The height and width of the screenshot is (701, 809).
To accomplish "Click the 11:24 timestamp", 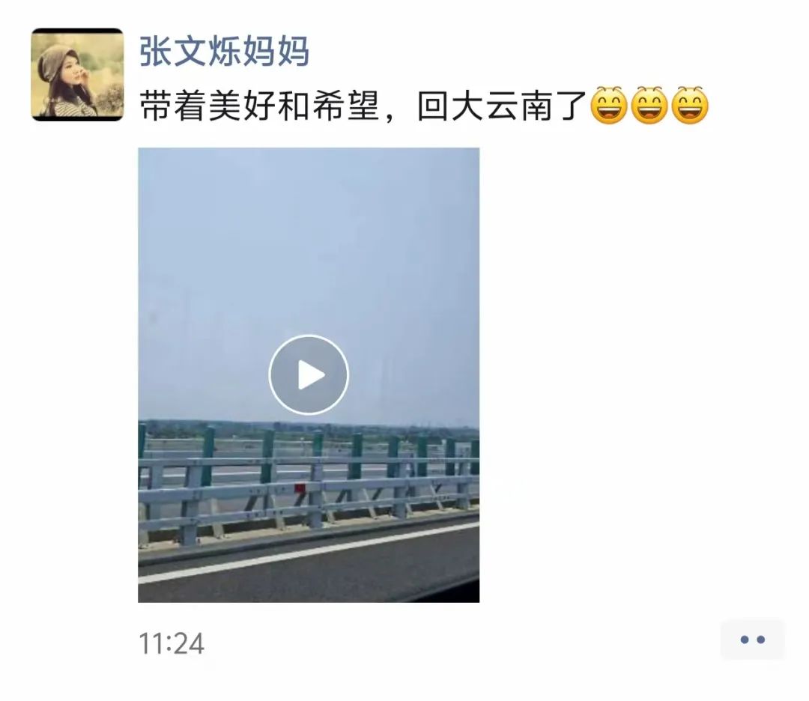I will click(x=172, y=644).
